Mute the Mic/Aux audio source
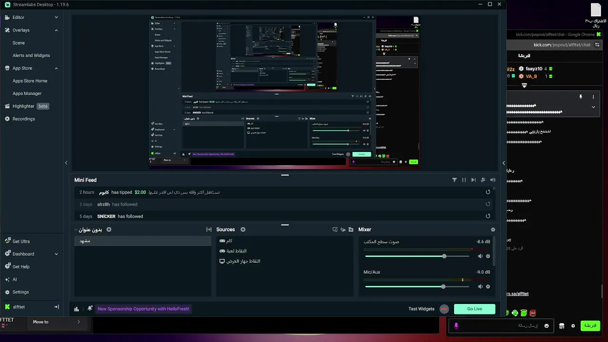The image size is (608, 342). click(480, 286)
